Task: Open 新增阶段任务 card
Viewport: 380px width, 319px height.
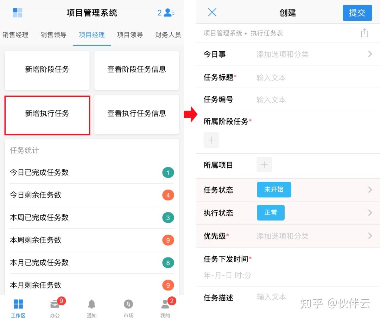Action: (47, 70)
